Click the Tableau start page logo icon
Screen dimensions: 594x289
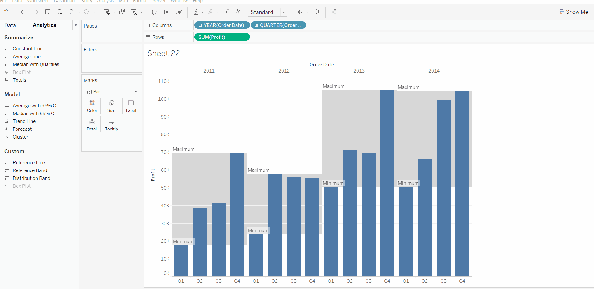tap(6, 12)
